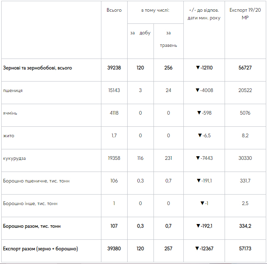Select the 'пшениця' row label
Screen dimensions: 267x264
(13, 90)
